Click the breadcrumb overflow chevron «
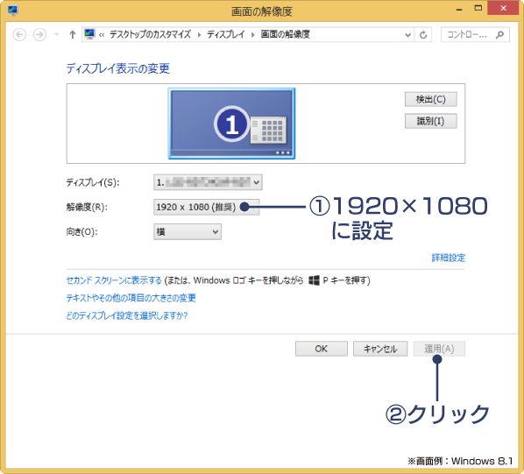This screenshot has height=474, width=524. pyautogui.click(x=102, y=35)
